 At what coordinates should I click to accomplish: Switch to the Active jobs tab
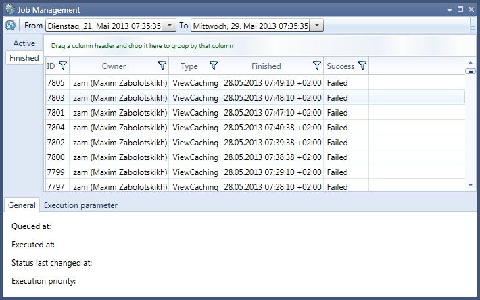pos(24,43)
